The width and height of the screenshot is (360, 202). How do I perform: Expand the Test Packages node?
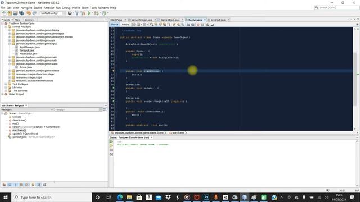pyautogui.click(x=6, y=84)
